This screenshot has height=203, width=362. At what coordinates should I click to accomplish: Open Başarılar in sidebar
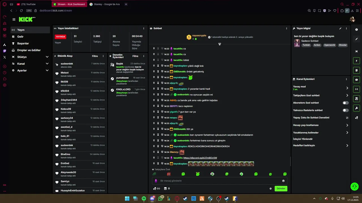pyautogui.click(x=30, y=43)
